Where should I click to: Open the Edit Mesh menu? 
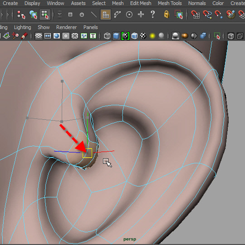[x=141, y=3]
